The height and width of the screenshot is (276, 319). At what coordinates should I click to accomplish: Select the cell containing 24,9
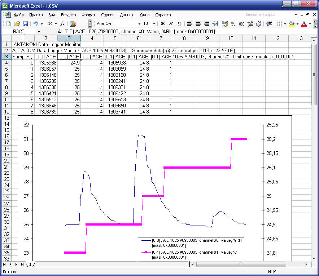coord(69,63)
